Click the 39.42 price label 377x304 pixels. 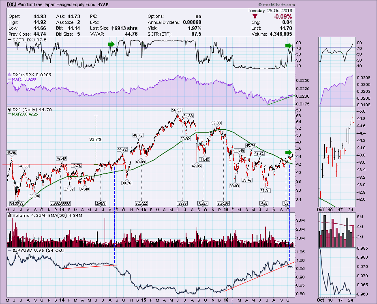tap(247, 180)
